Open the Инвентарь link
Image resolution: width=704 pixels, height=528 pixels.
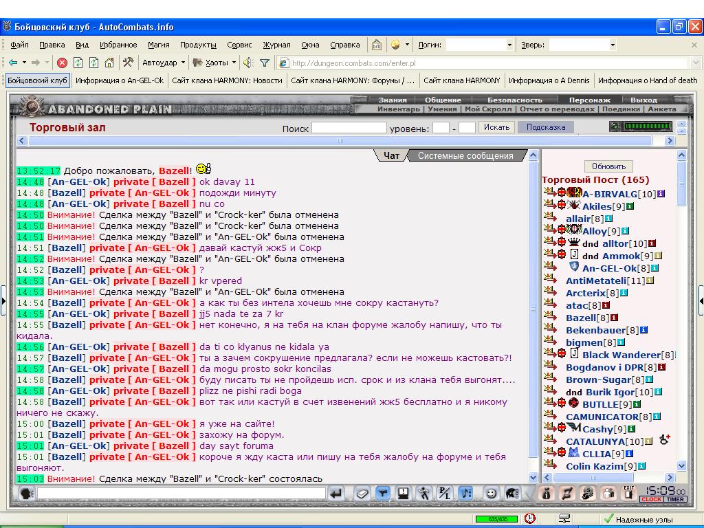click(x=398, y=109)
